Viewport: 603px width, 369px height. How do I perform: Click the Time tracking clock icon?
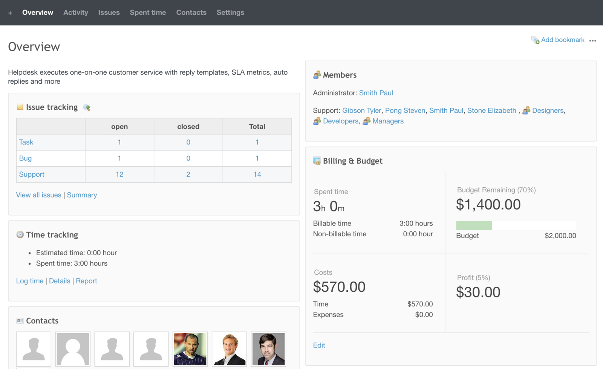pyautogui.click(x=20, y=234)
